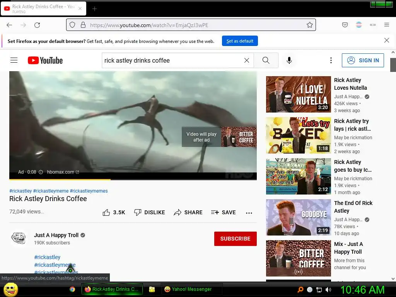Click the SAVE to playlist button
Screen dimensions: 396x297
pos(223,212)
